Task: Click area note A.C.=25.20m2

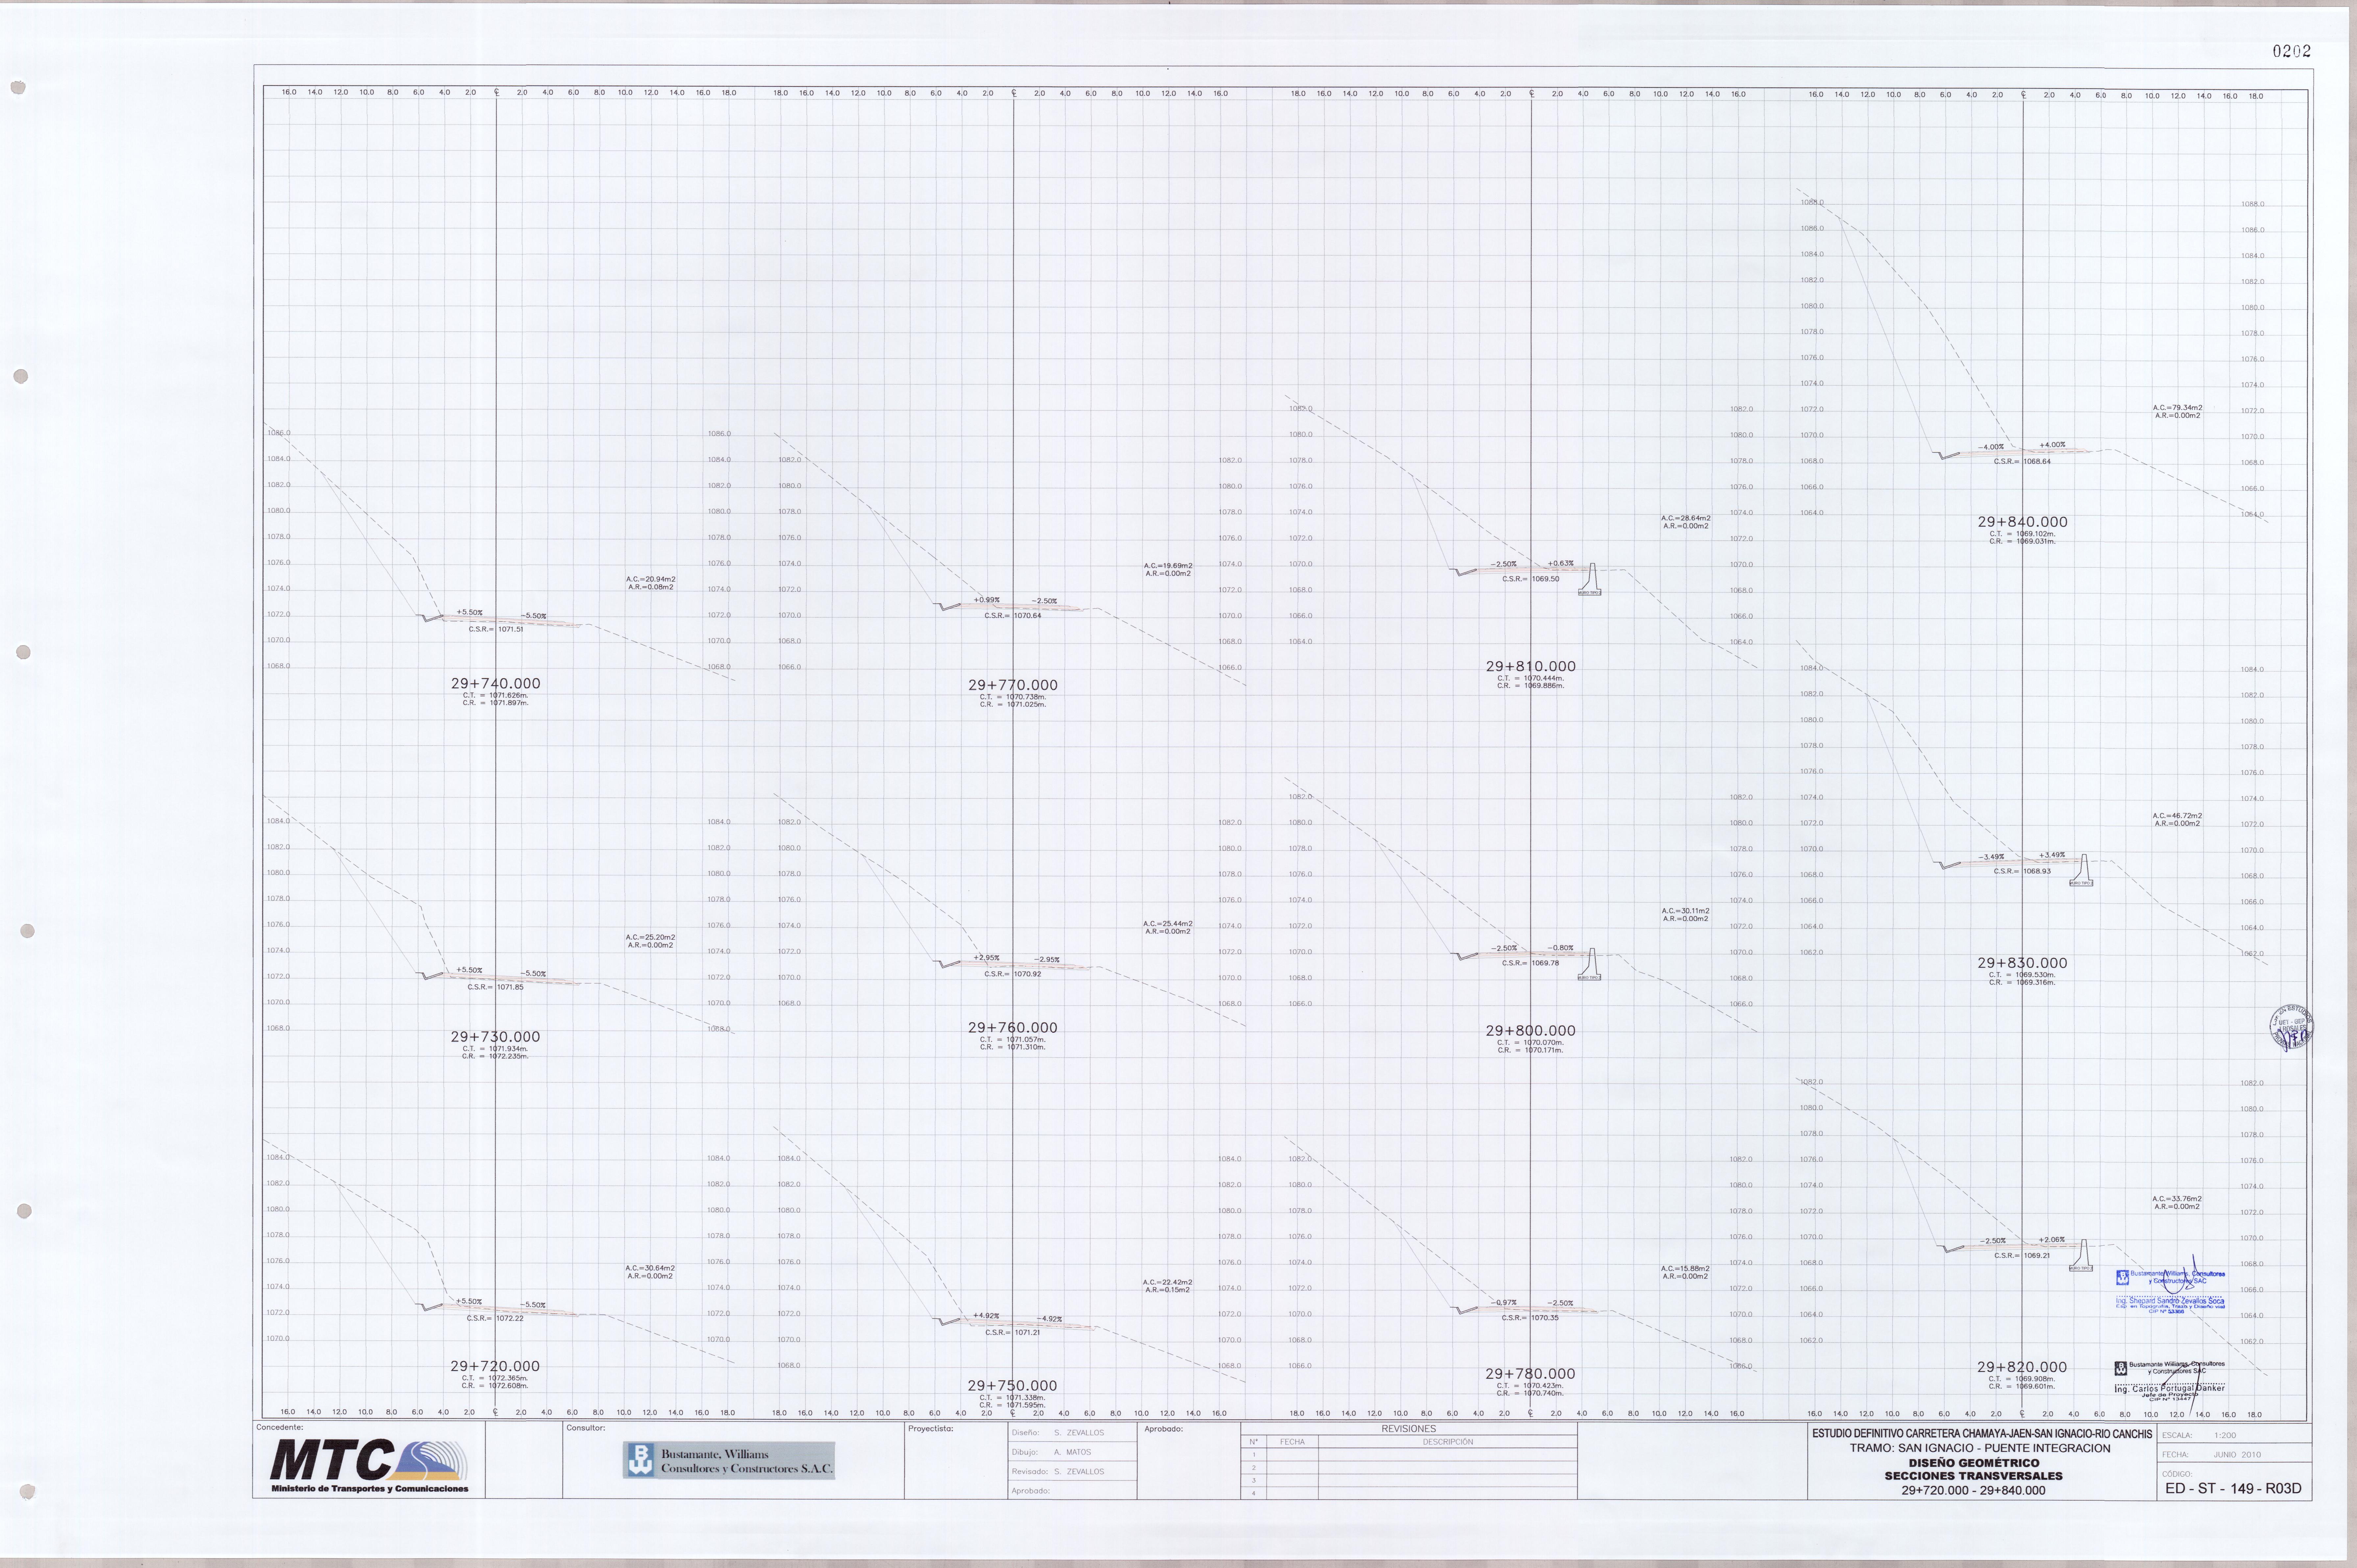Action: pos(651,937)
